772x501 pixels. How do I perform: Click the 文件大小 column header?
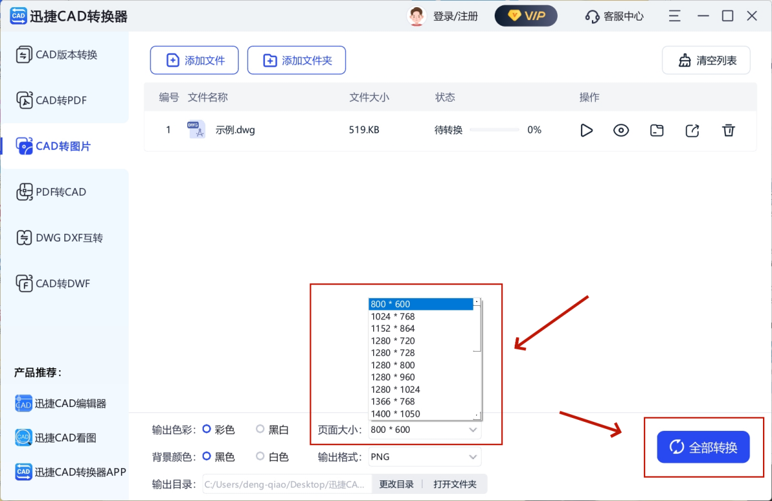point(369,97)
